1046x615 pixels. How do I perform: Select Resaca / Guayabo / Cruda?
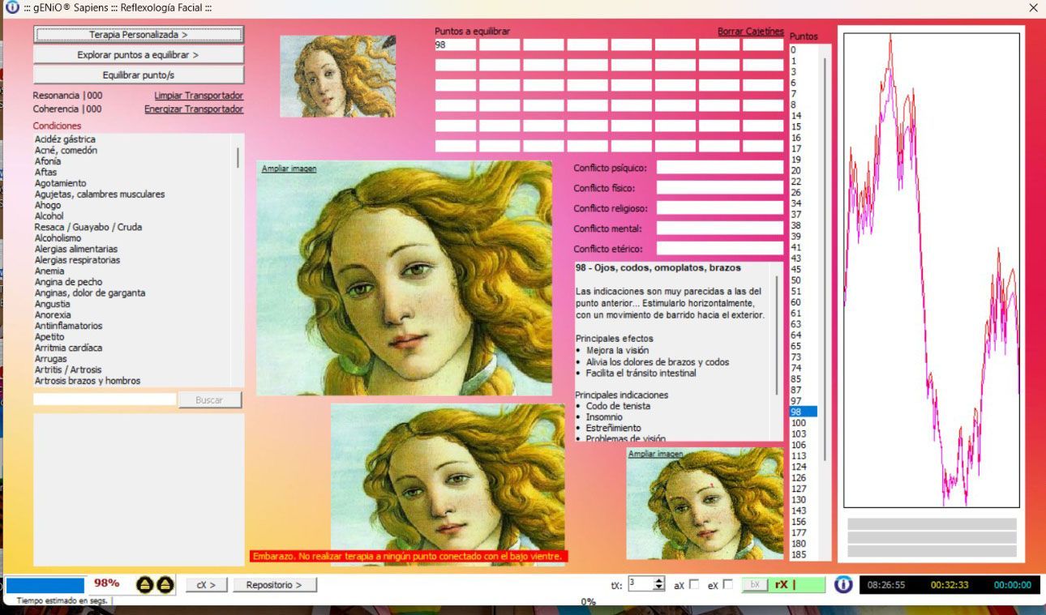coord(88,227)
